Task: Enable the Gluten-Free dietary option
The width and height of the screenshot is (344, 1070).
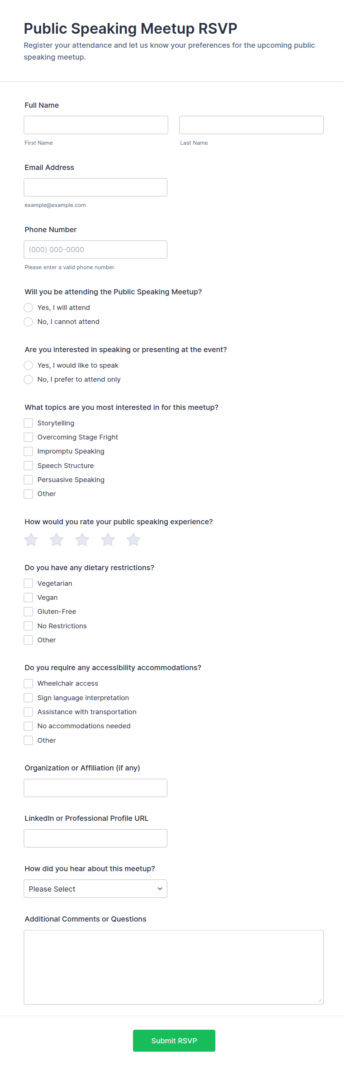Action: [28, 611]
